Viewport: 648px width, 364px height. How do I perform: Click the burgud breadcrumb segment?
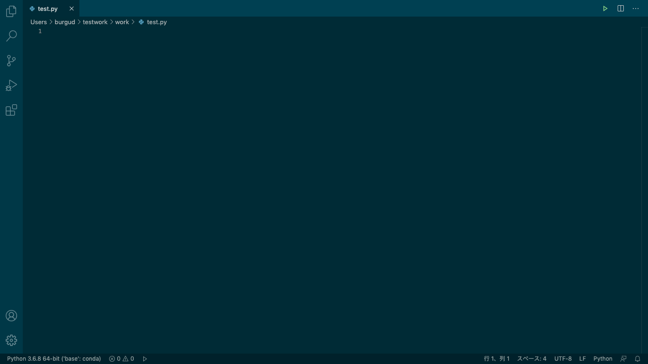point(65,22)
